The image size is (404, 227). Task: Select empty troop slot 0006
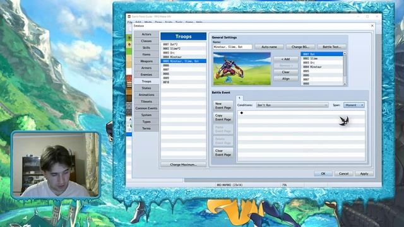tap(183, 66)
